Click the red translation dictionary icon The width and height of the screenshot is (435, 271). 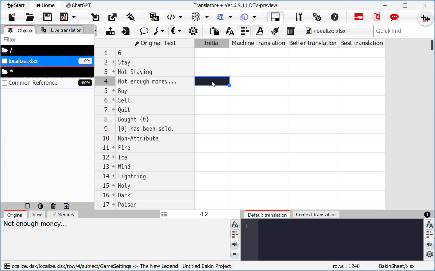377,17
